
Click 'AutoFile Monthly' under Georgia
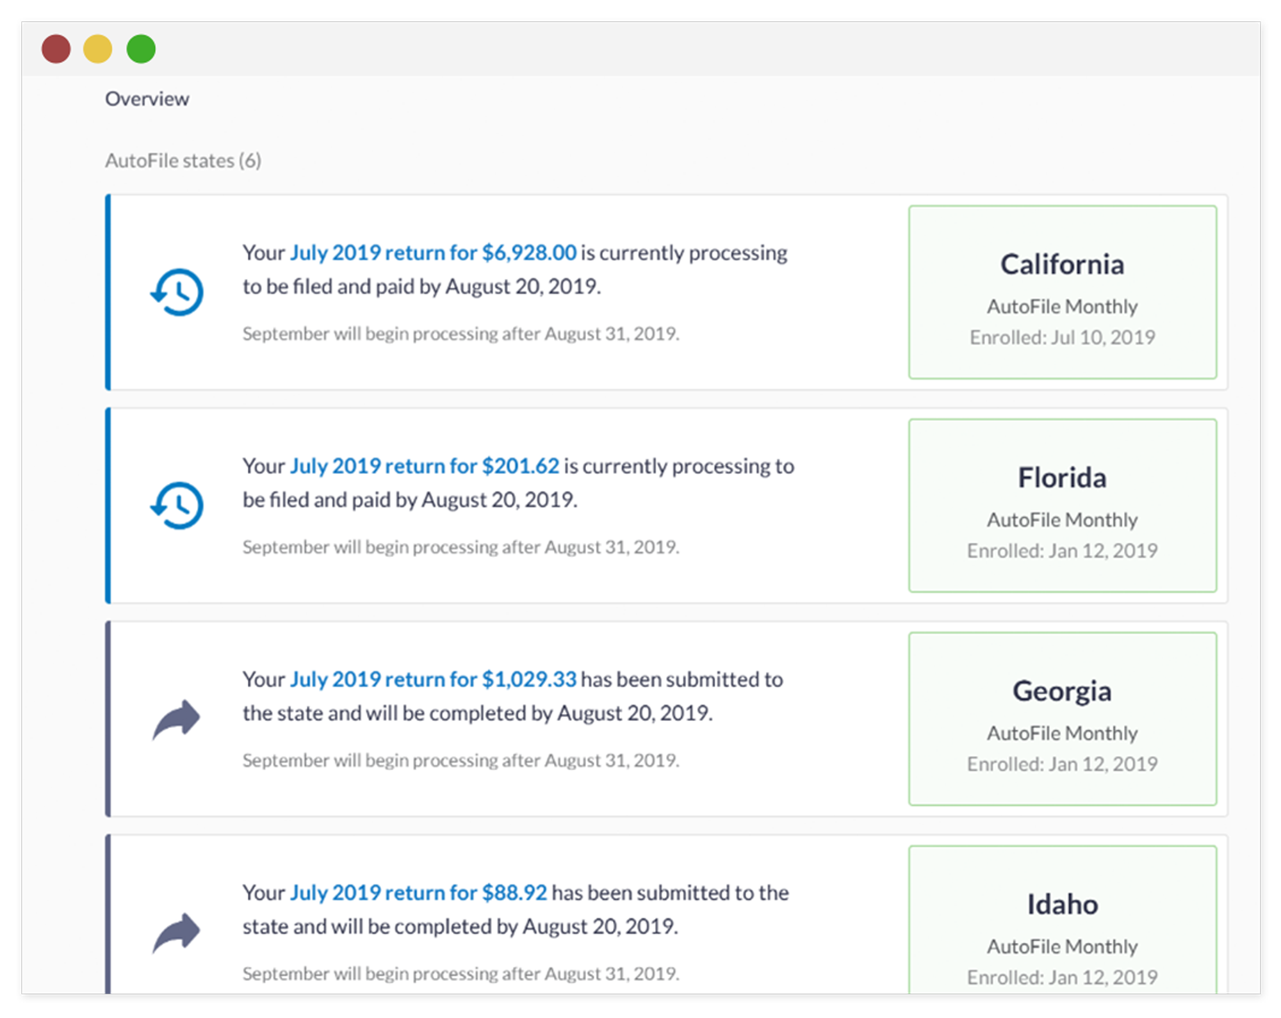click(x=1062, y=733)
